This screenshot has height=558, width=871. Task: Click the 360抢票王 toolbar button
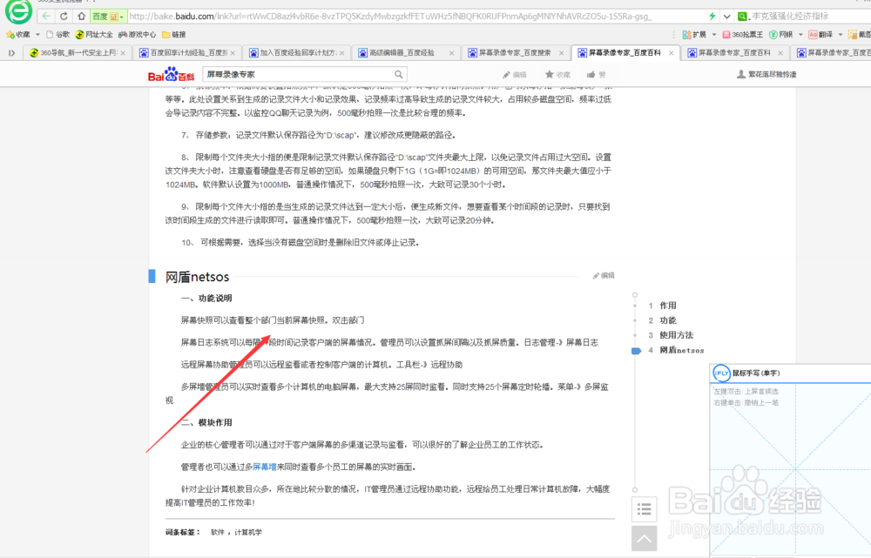743,35
